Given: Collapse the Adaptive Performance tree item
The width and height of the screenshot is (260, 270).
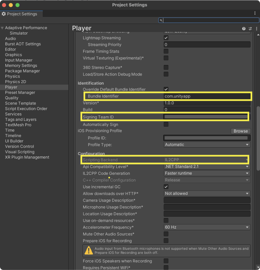Looking at the screenshot, I should pos(2,28).
